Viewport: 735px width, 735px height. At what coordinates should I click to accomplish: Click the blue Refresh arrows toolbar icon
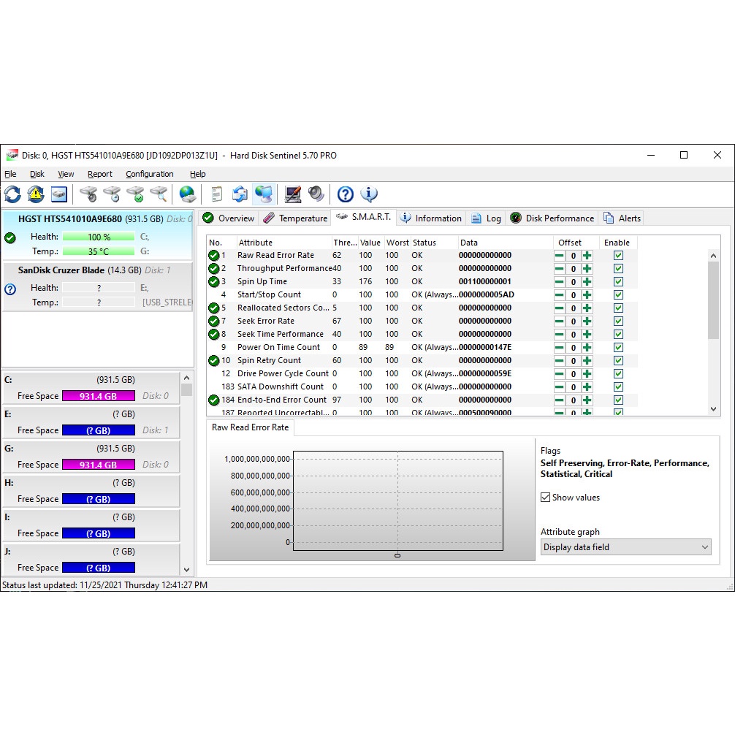[x=13, y=194]
